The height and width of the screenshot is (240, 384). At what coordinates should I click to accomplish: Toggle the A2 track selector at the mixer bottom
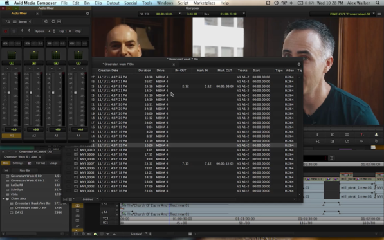[34, 135]
